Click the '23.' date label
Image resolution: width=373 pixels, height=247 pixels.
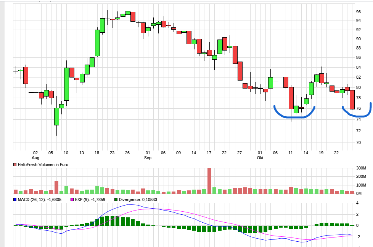pyautogui.click(x=113, y=153)
